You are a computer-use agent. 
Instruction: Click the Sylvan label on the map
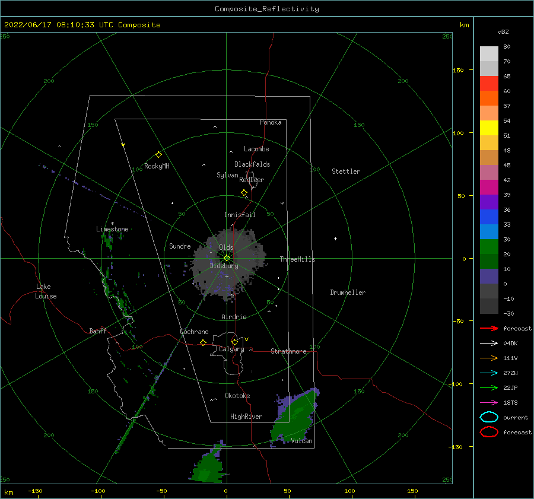[227, 175]
